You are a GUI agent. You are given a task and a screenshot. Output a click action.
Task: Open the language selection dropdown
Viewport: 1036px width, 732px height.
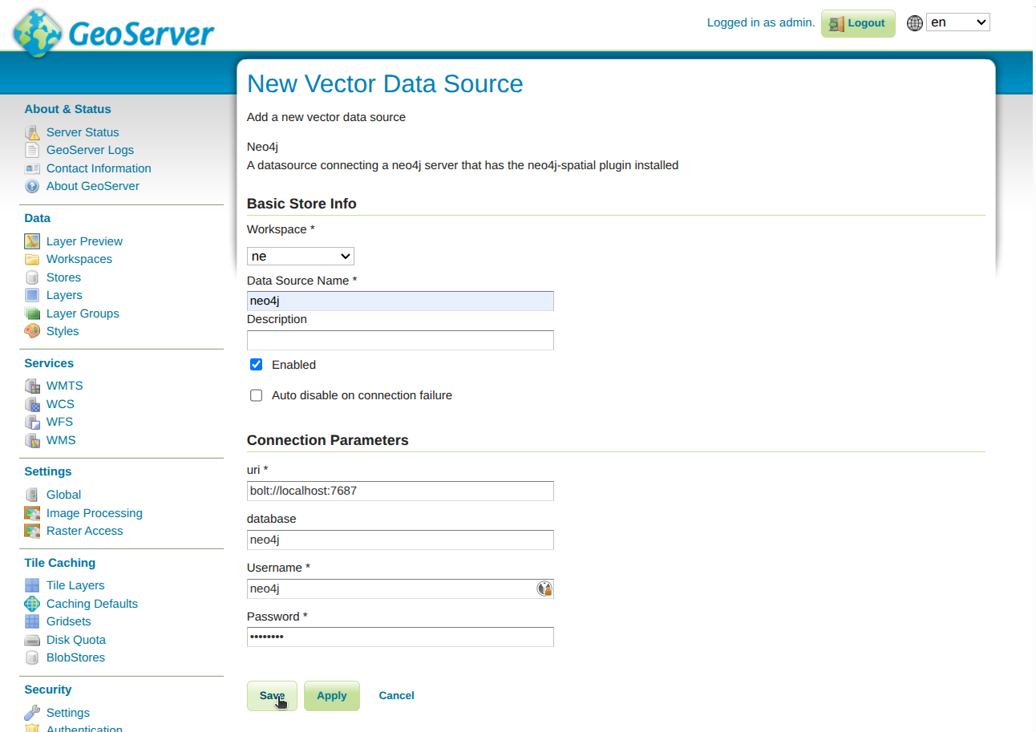957,22
